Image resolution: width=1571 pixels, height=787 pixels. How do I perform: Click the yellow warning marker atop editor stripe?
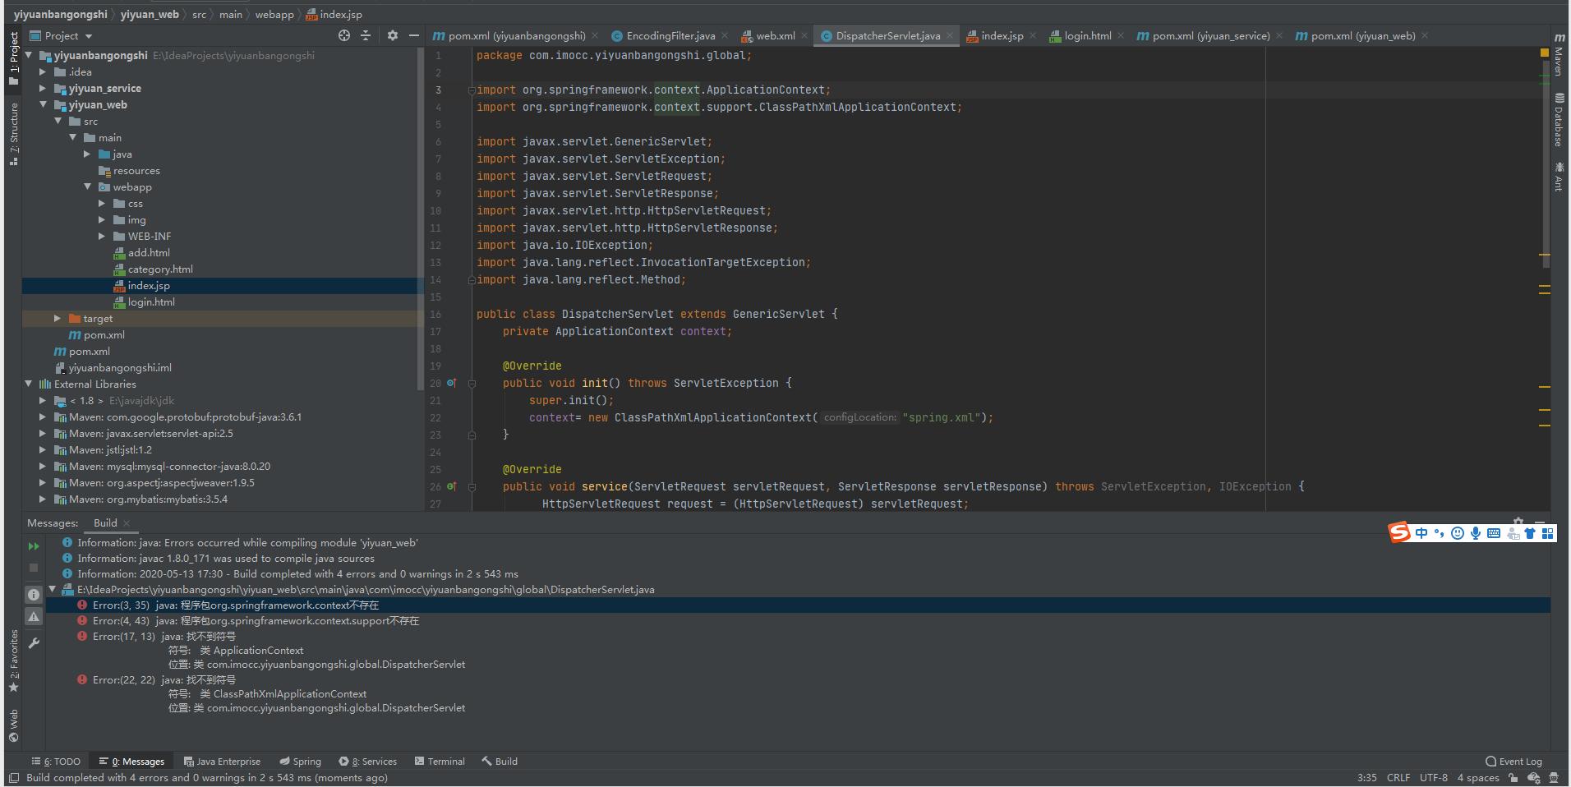[1545, 53]
